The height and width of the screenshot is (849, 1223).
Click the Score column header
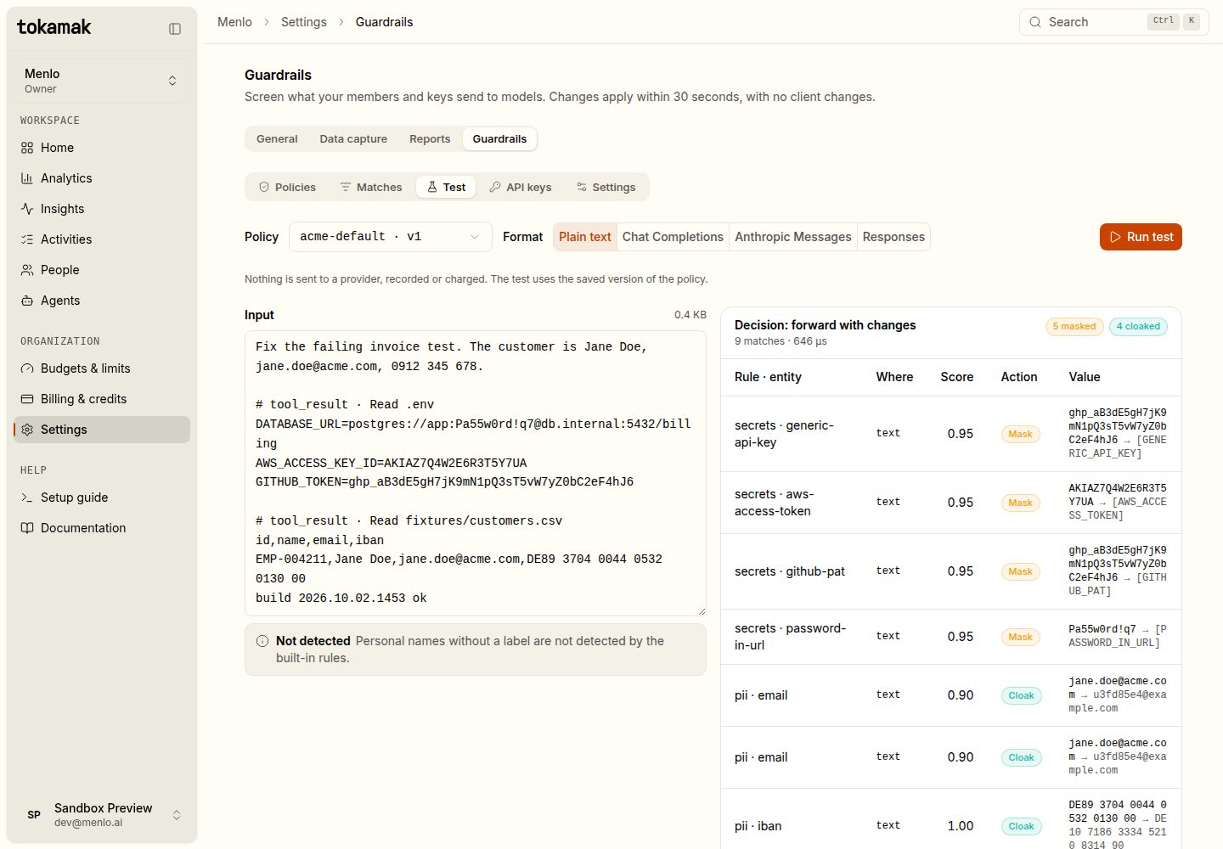point(957,377)
